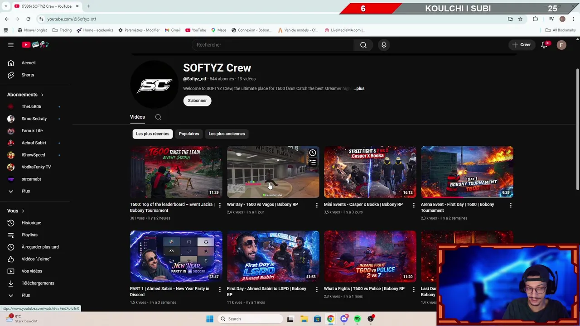580x326 pixels.
Task: Open options menu for Mini Events video
Action: click(x=414, y=205)
